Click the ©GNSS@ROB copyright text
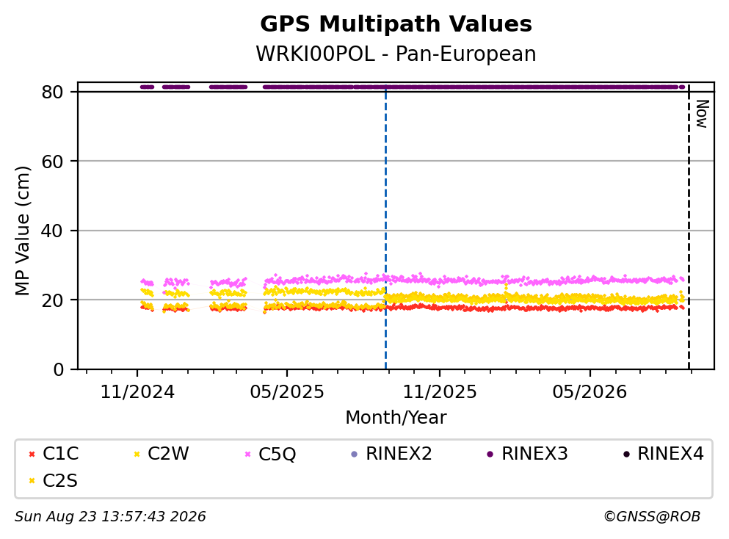 click(652, 517)
